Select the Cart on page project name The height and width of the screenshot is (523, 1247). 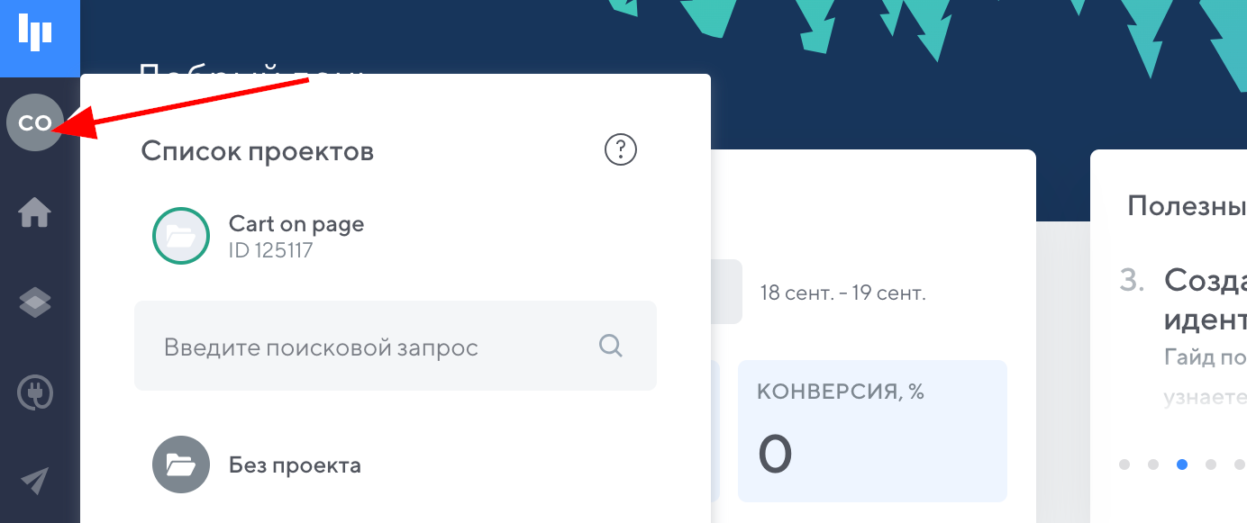(x=296, y=224)
